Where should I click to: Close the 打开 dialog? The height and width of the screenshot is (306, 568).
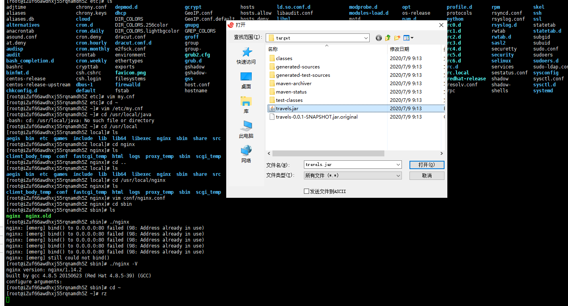pyautogui.click(x=441, y=25)
